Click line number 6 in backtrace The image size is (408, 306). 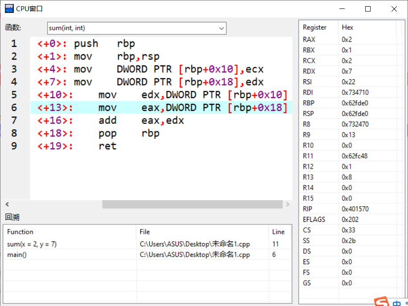(x=274, y=254)
